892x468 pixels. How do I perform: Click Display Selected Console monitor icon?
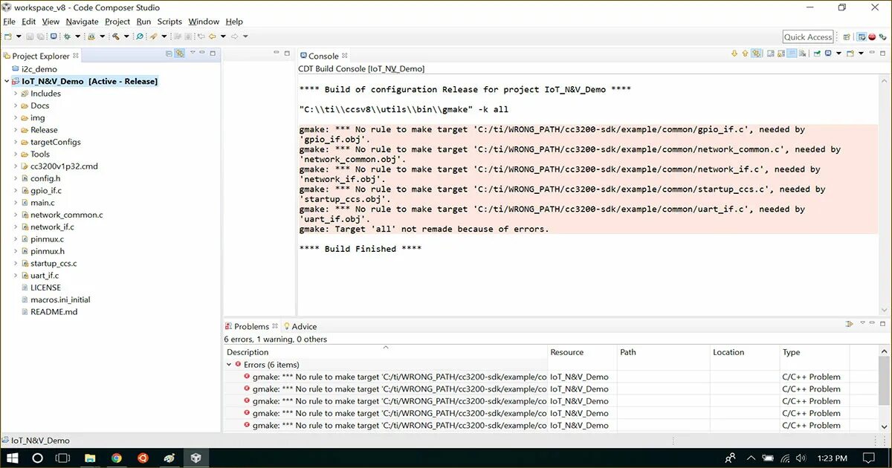coord(828,53)
